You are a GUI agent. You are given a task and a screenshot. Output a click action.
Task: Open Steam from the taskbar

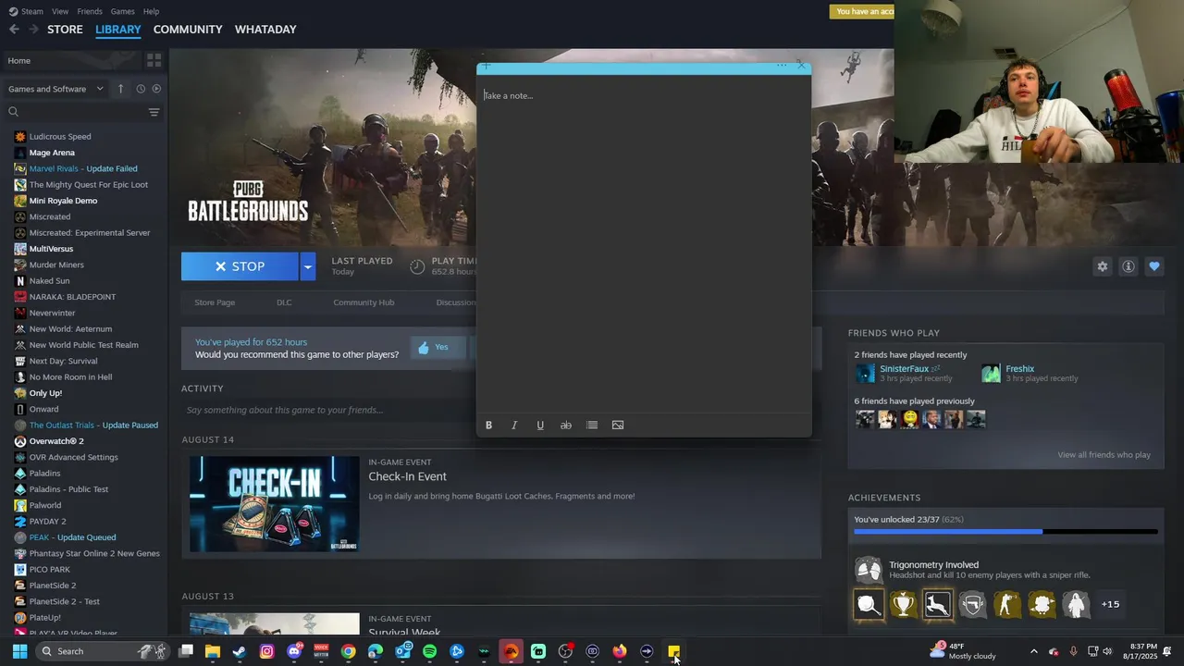point(240,651)
